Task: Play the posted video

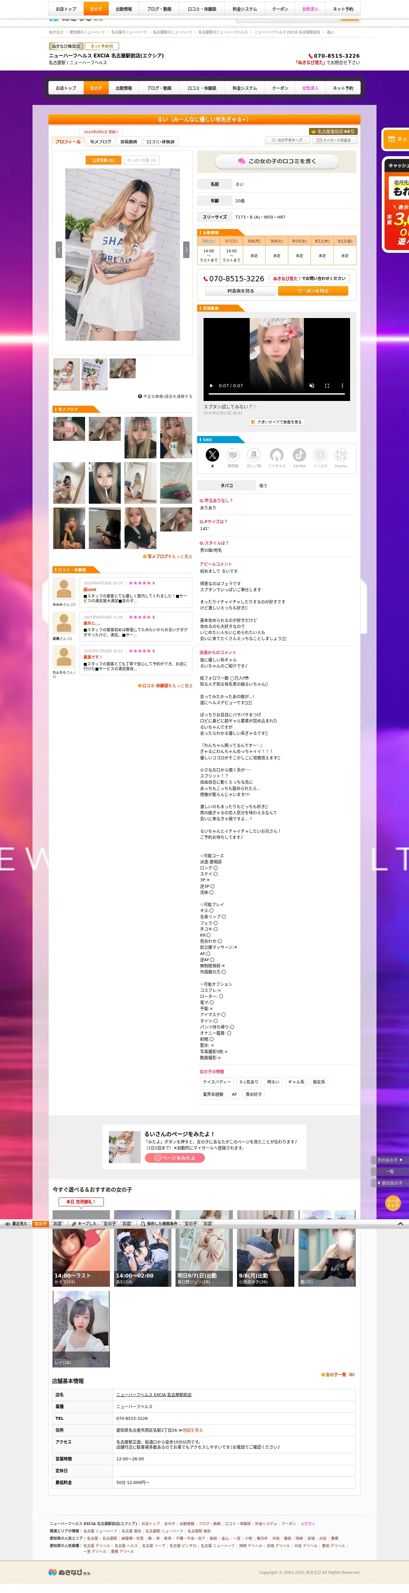Action: (211, 385)
